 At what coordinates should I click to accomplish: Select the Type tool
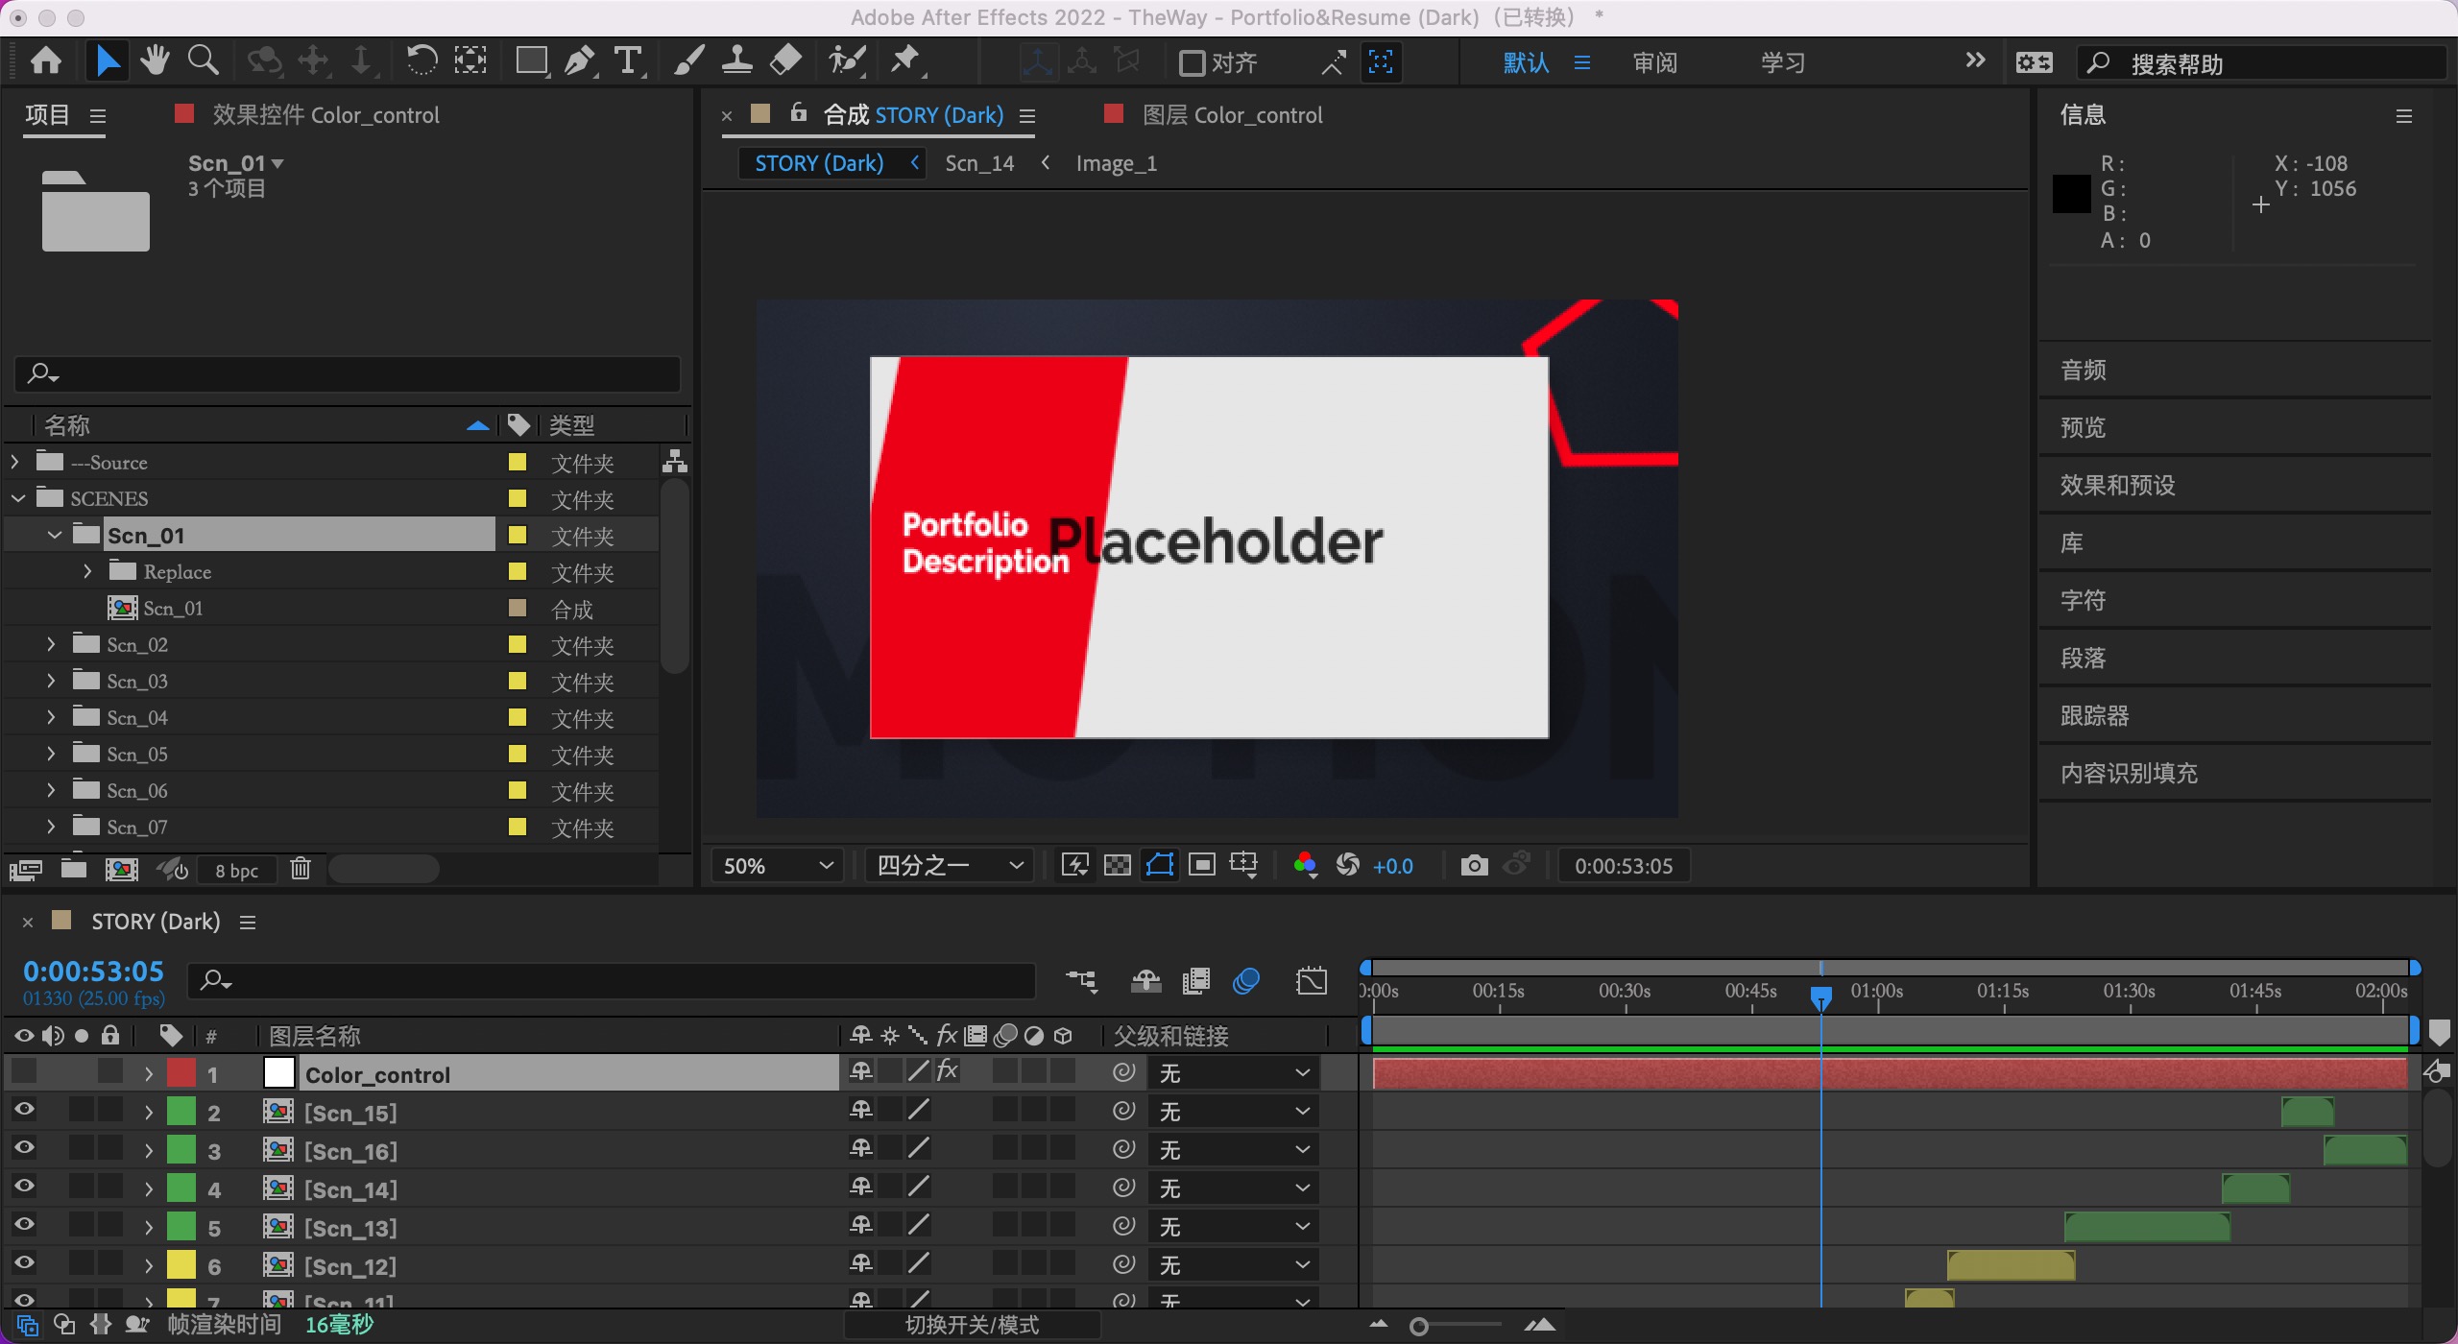[628, 62]
